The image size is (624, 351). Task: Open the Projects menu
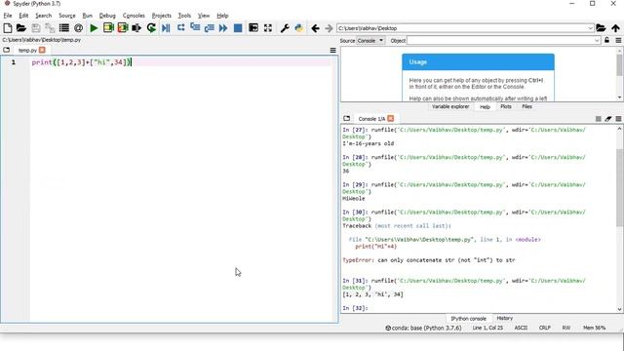click(x=162, y=16)
